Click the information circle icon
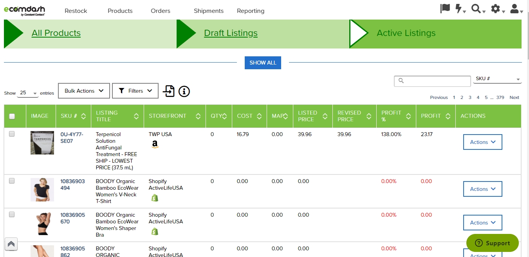This screenshot has height=257, width=529. pos(184,91)
